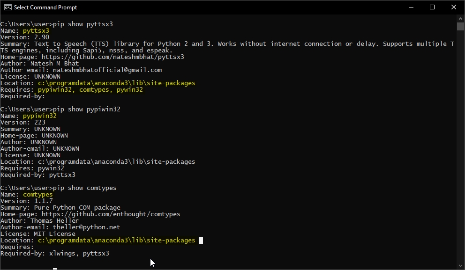Click the Command Prompt system menu icon

point(7,7)
